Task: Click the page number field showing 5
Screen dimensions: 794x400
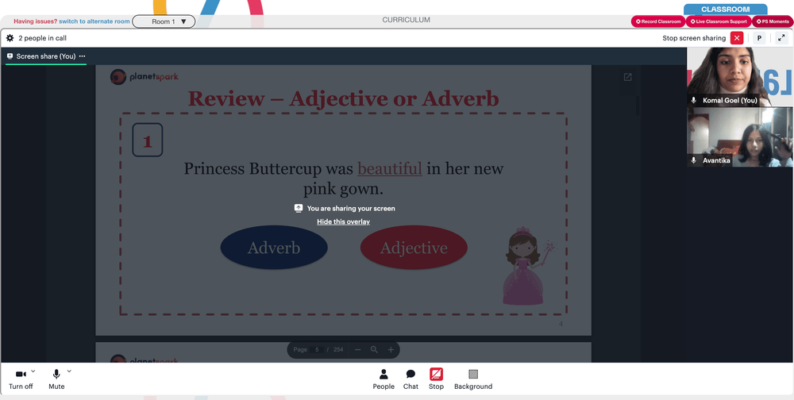Action: tap(318, 350)
